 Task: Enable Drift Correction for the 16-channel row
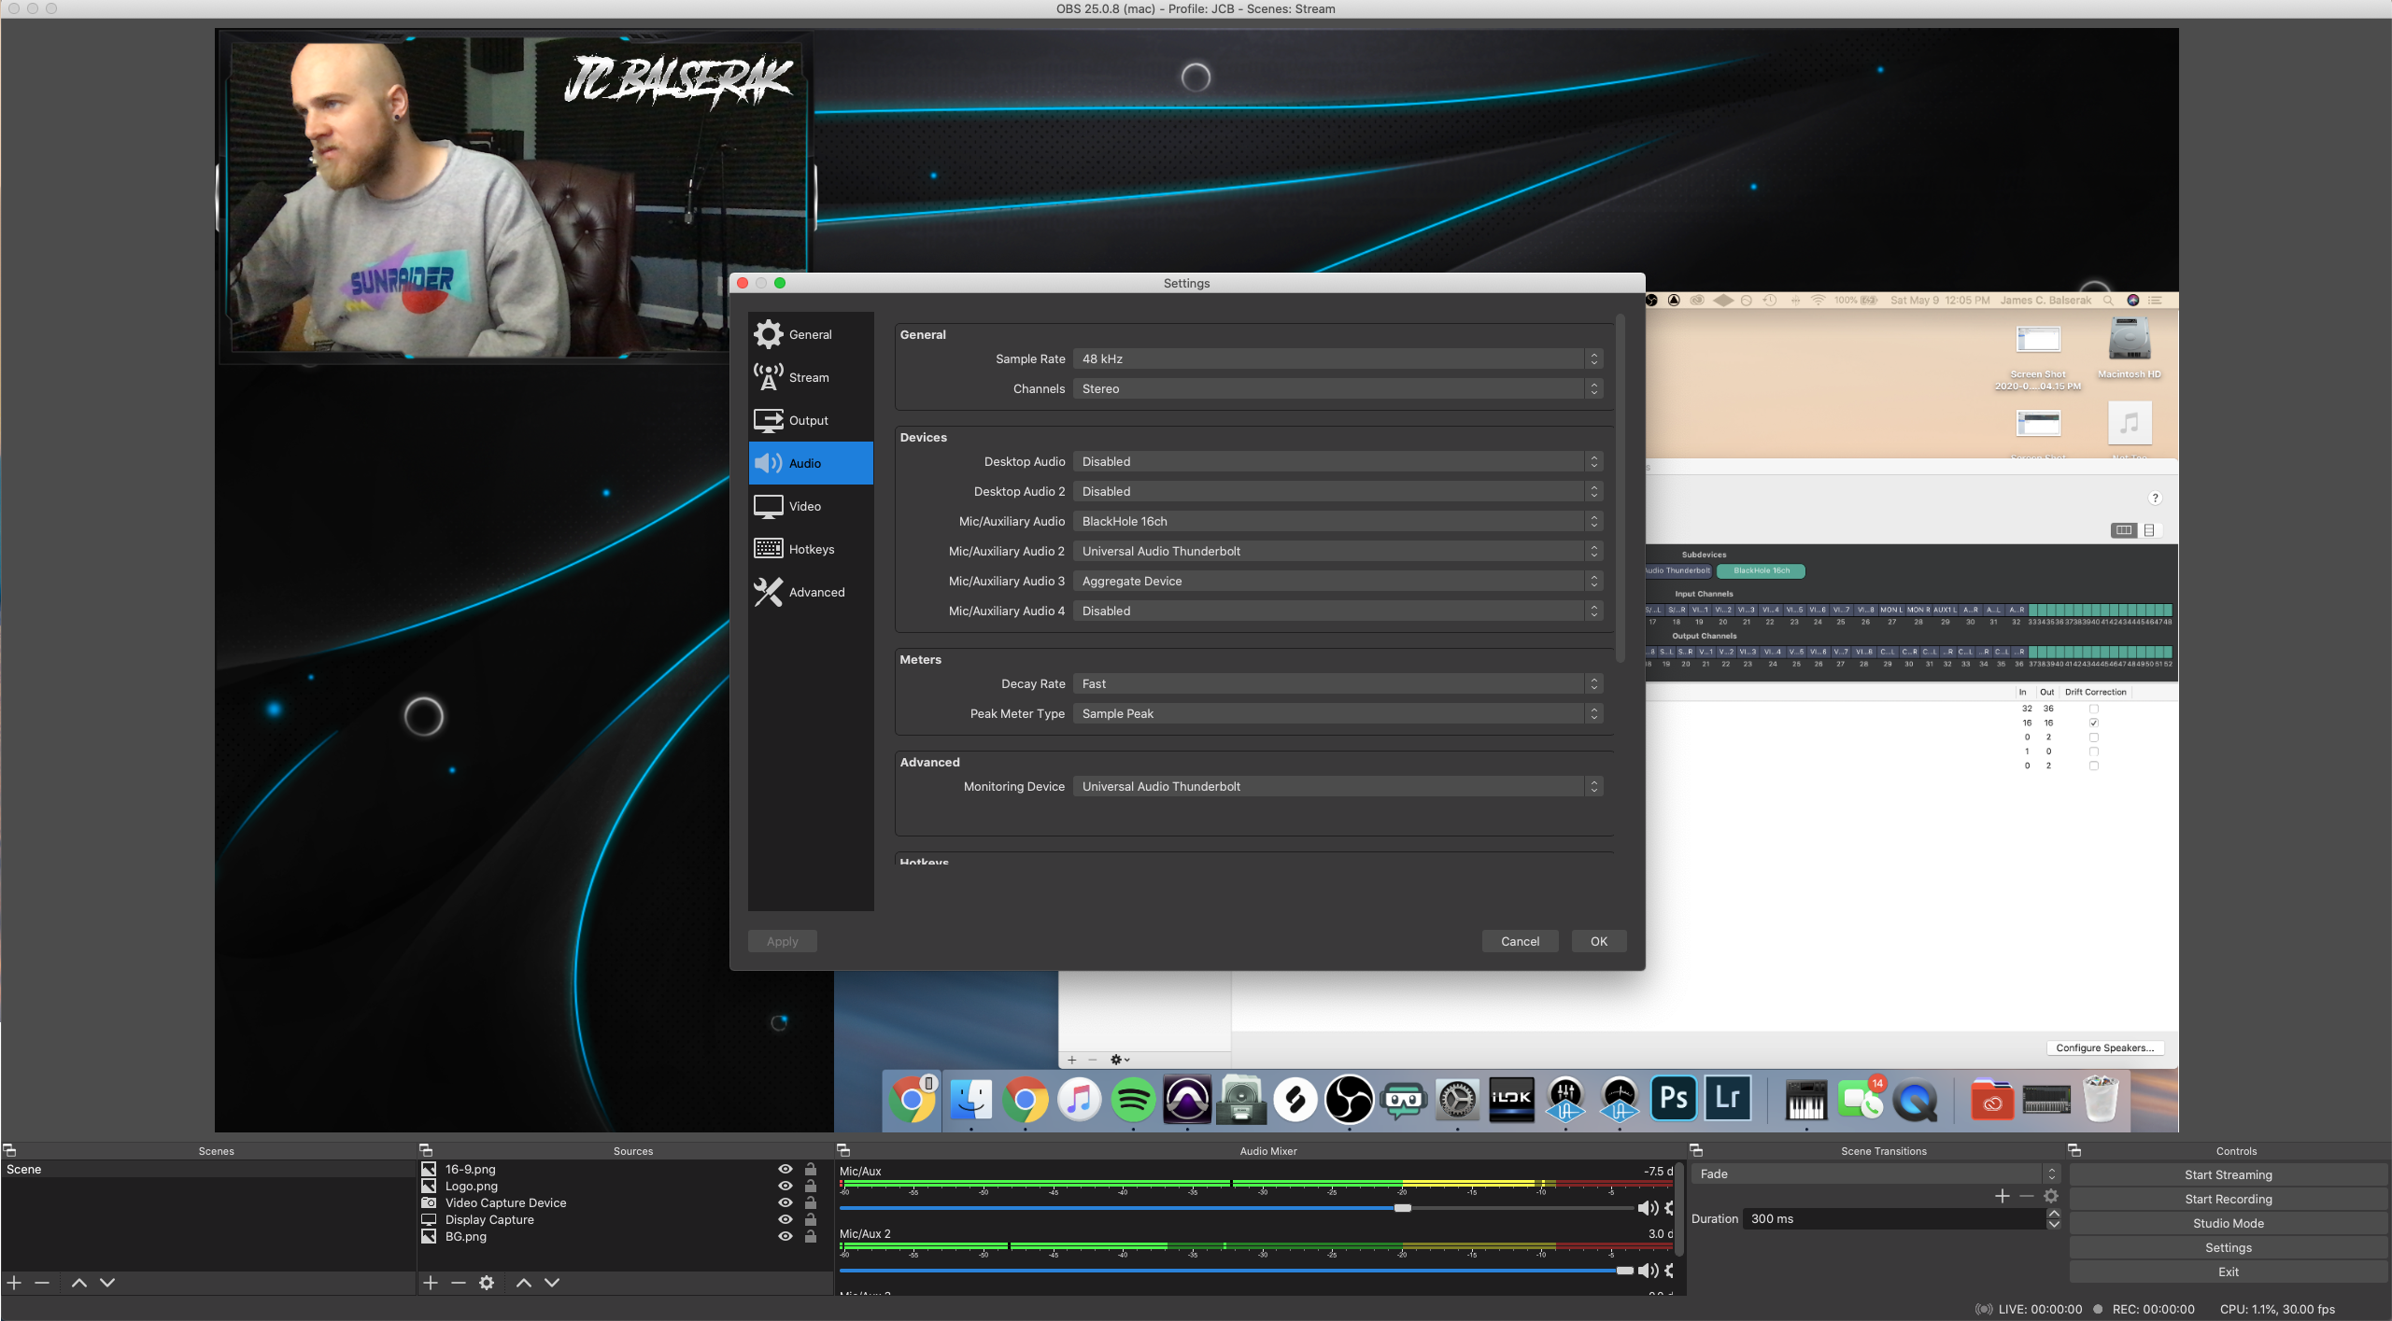(2093, 722)
